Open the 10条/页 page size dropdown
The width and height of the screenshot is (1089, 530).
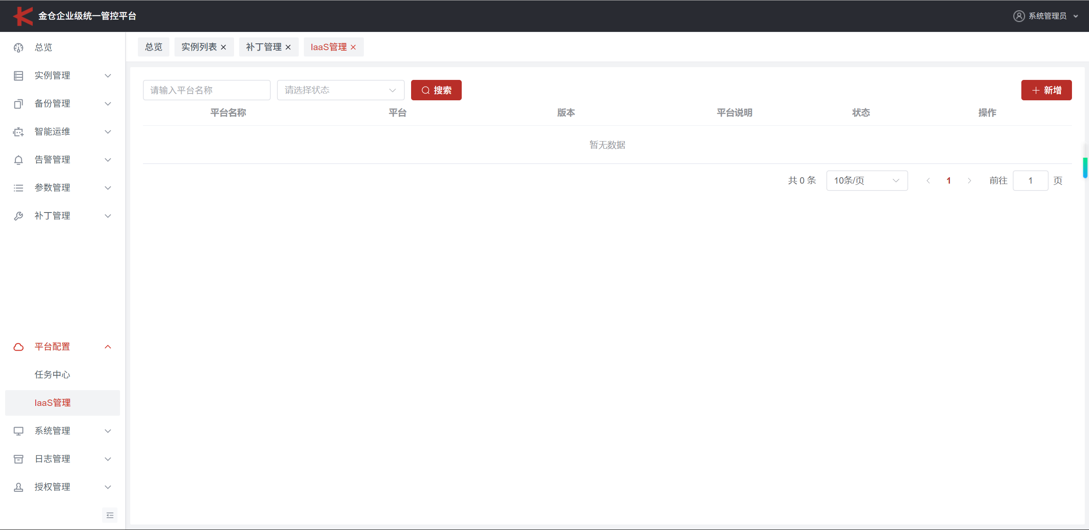tap(866, 181)
